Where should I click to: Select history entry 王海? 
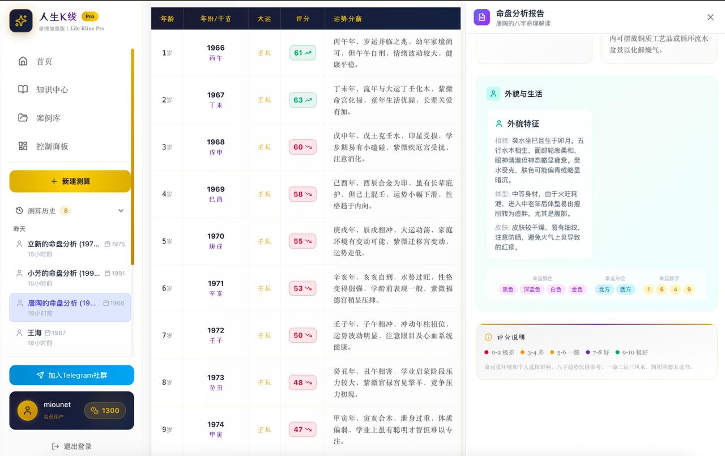click(70, 337)
